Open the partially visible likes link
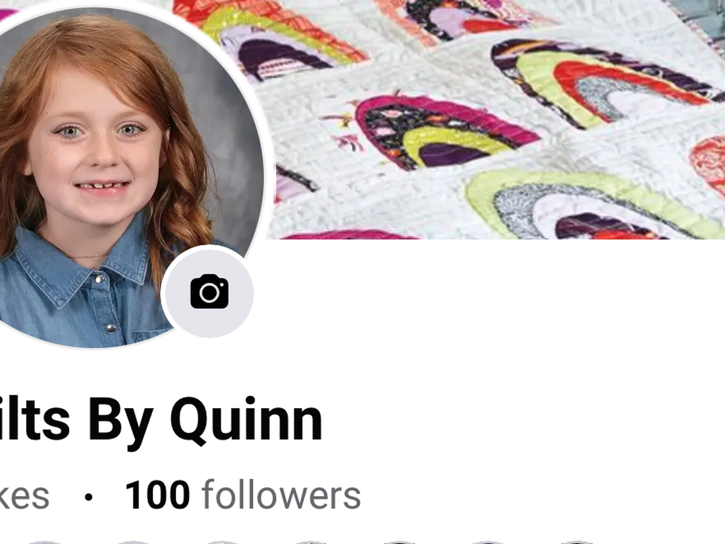This screenshot has width=725, height=544. coord(24,496)
